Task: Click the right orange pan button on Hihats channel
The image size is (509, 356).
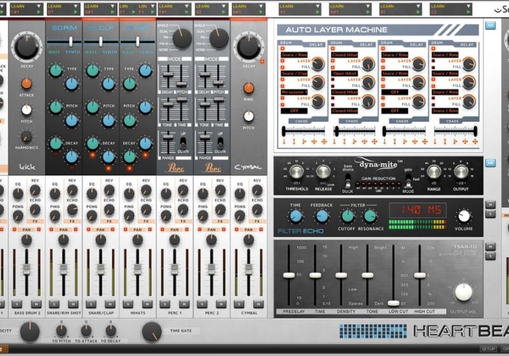Action: pyautogui.click(x=150, y=229)
